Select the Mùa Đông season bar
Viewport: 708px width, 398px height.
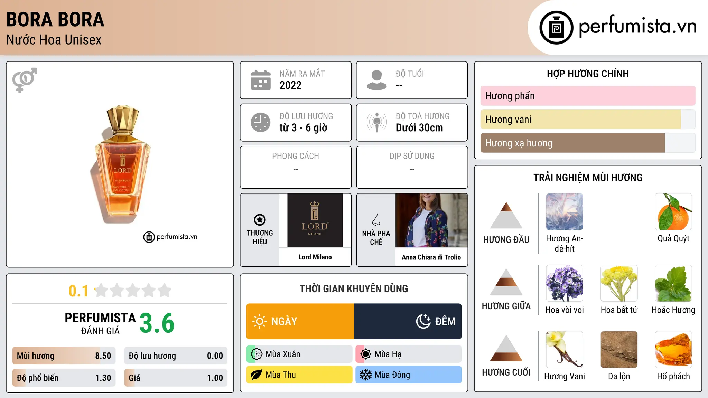409,375
